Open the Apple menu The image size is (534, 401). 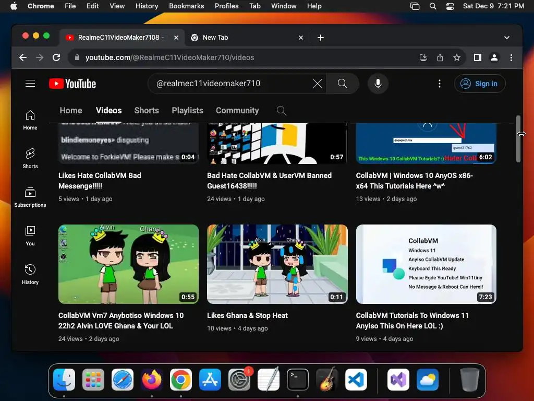[x=14, y=6]
